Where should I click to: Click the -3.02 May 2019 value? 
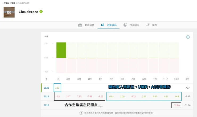[101, 97]
